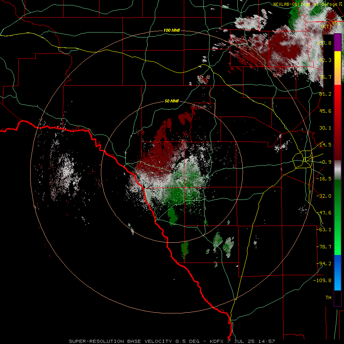Image resolution: width=344 pixels, height=344 pixels.
Task: Click the gray near-zero segment of the color bar
Action: click(338, 170)
